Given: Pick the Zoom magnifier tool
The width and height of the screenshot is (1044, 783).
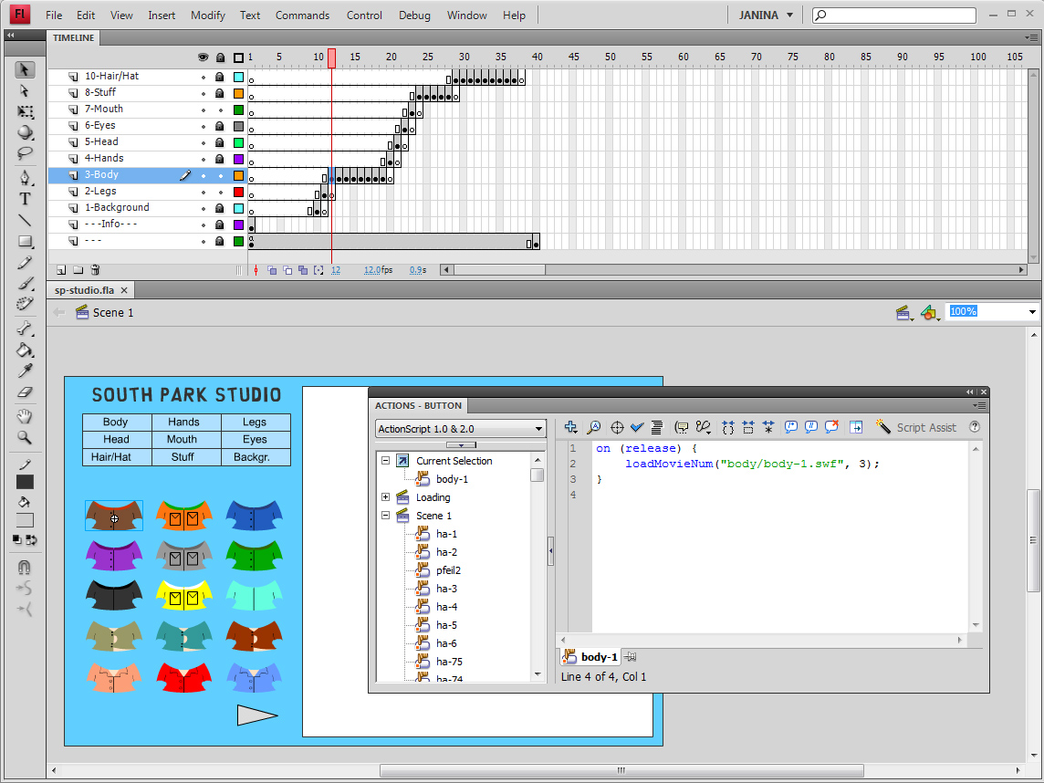Looking at the screenshot, I should pyautogui.click(x=25, y=437).
